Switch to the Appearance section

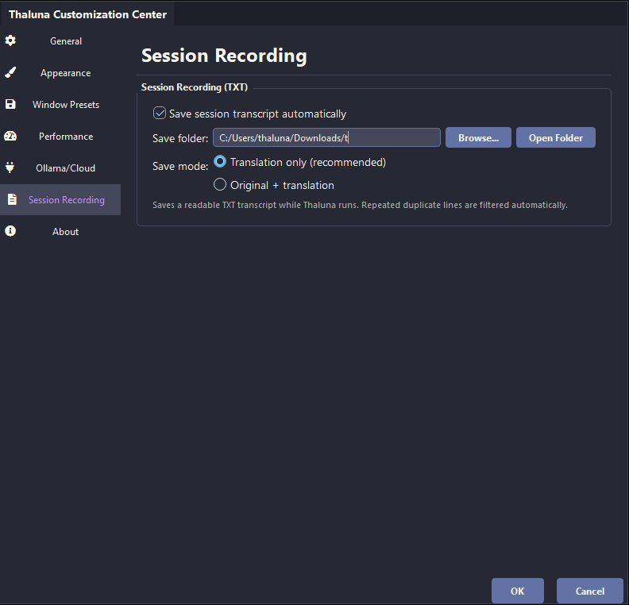coord(65,73)
